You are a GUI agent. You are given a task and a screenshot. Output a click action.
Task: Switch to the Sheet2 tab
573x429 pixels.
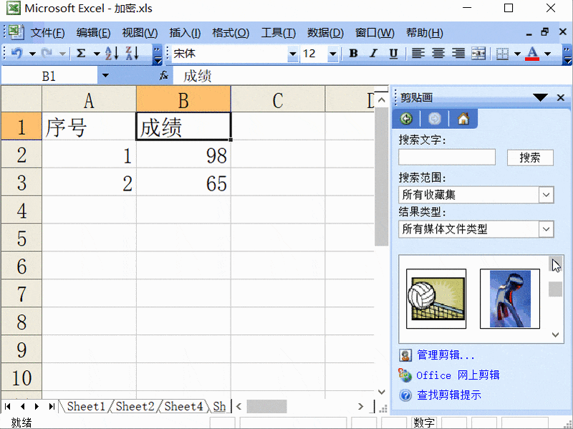[x=134, y=406]
